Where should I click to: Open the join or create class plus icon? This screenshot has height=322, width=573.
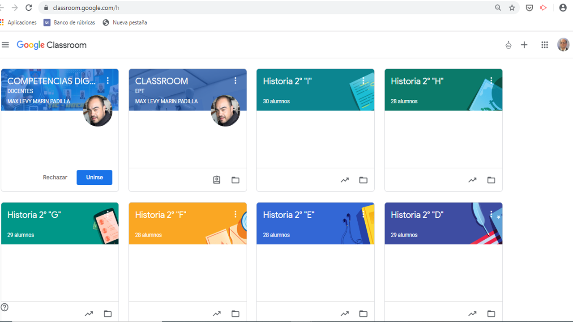click(524, 45)
